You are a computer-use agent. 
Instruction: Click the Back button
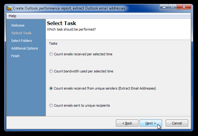point(127,123)
